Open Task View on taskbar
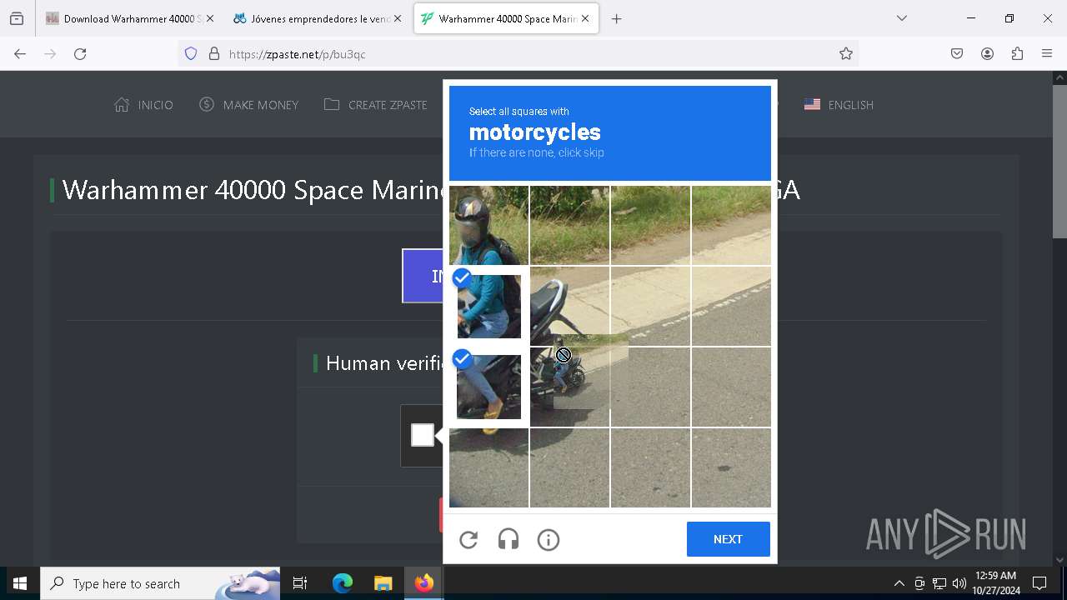Image resolution: width=1067 pixels, height=600 pixels. pos(300,583)
